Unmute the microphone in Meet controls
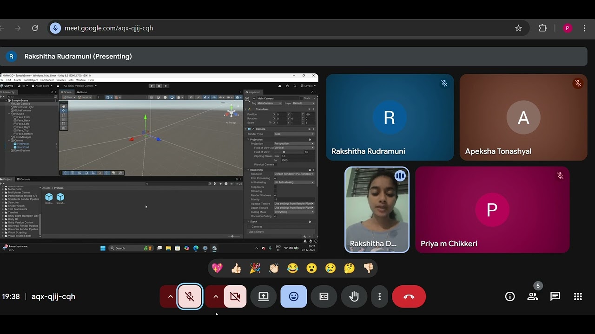 [190, 296]
